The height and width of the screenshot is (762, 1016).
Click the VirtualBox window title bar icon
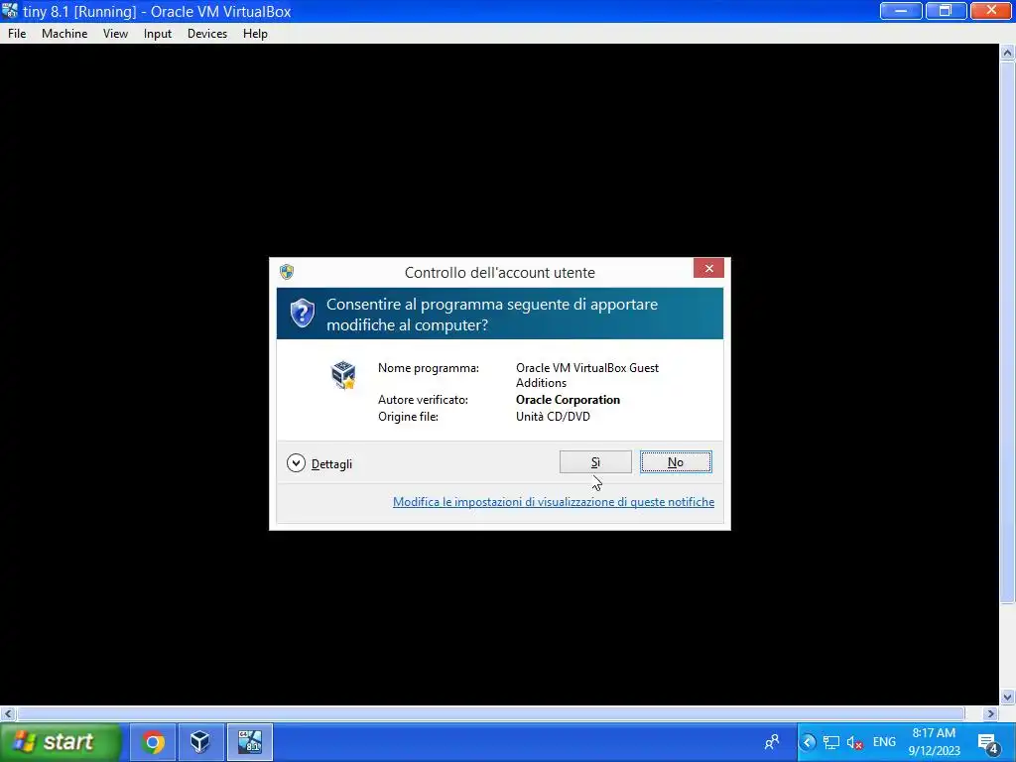(x=10, y=10)
